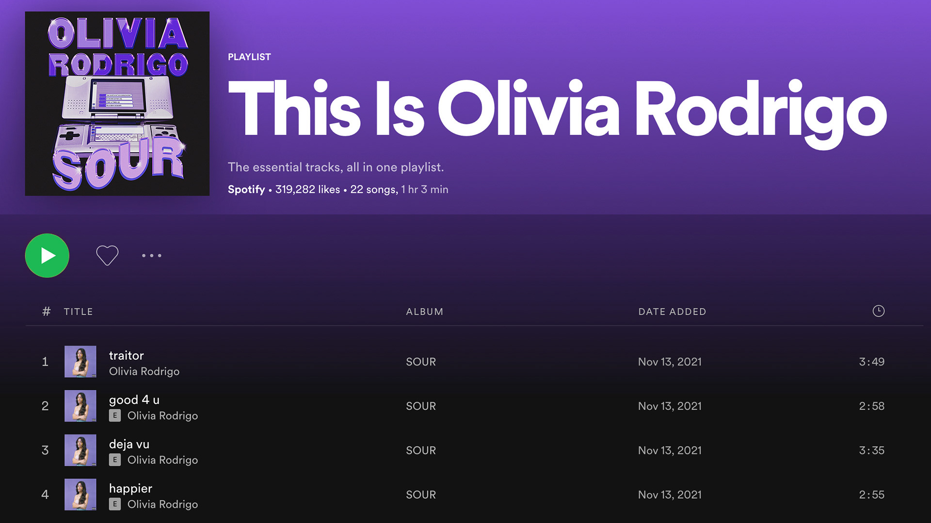931x523 pixels.
Task: Click the explicit badge on deja vu
Action: click(x=115, y=460)
